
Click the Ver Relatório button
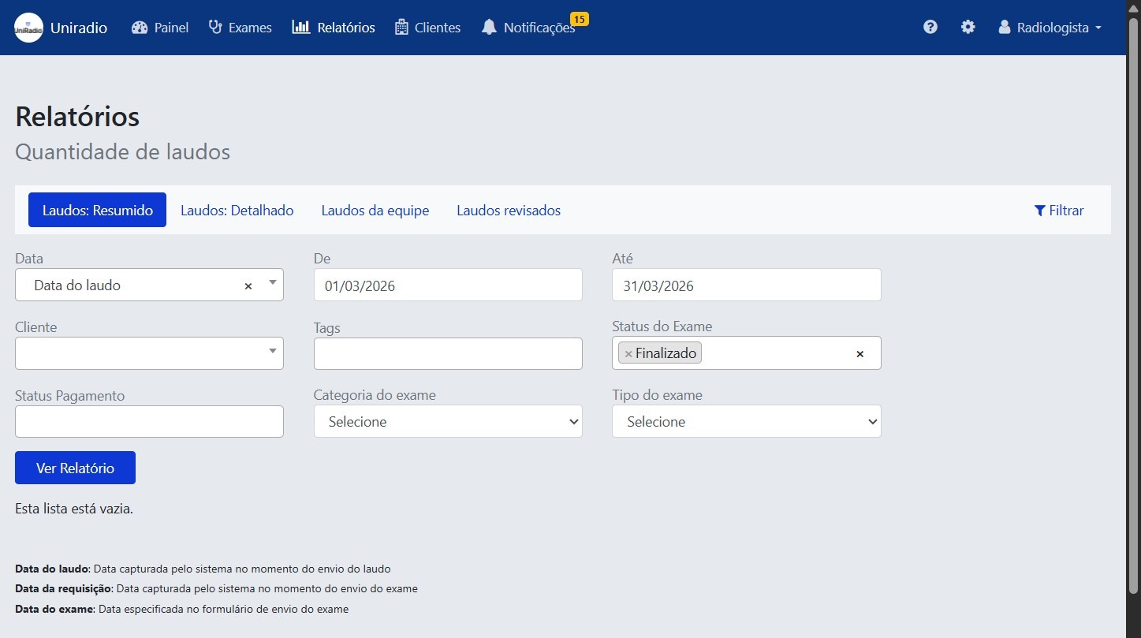75,467
